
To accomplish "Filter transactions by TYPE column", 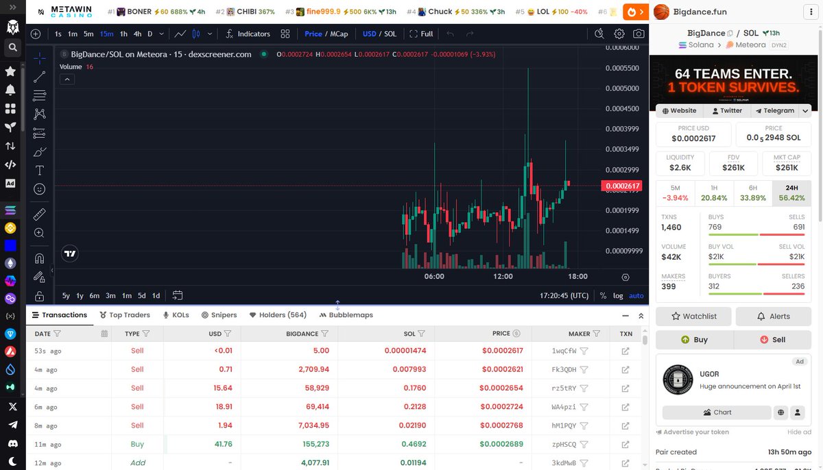I will [146, 334].
